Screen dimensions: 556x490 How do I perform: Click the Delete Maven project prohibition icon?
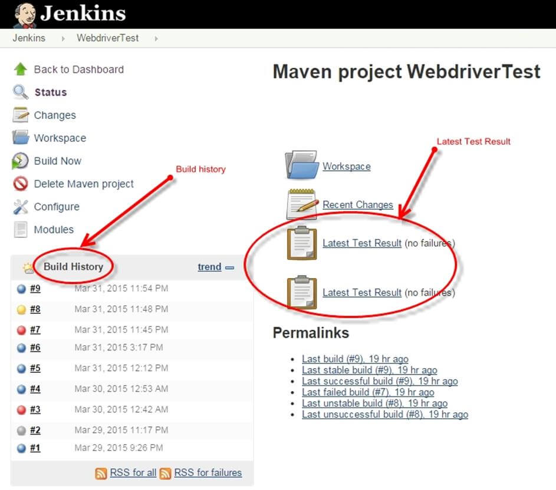pyautogui.click(x=21, y=184)
